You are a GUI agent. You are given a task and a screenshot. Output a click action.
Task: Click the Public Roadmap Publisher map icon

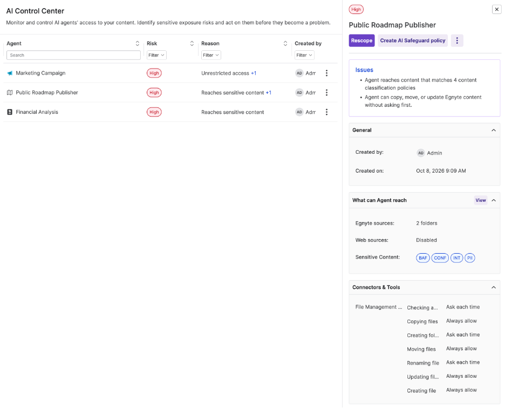tap(10, 92)
